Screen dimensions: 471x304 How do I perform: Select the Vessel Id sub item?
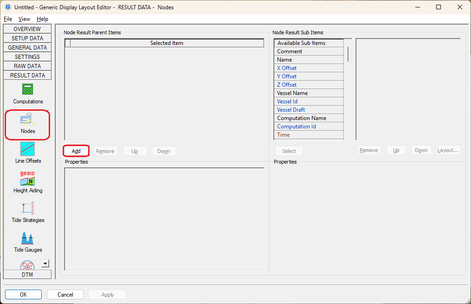pos(309,101)
